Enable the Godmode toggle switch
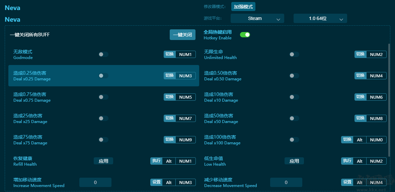This screenshot has height=192, width=395. 103,54
